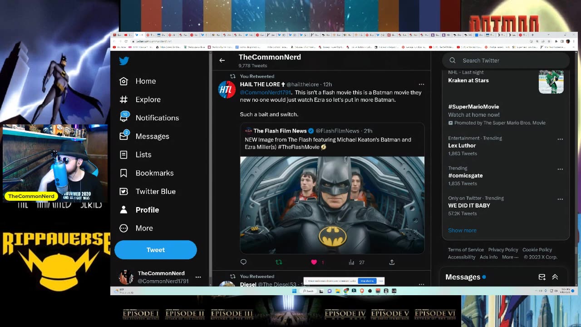The width and height of the screenshot is (581, 327).
Task: Open the Accessibility link
Action: pyautogui.click(x=462, y=257)
